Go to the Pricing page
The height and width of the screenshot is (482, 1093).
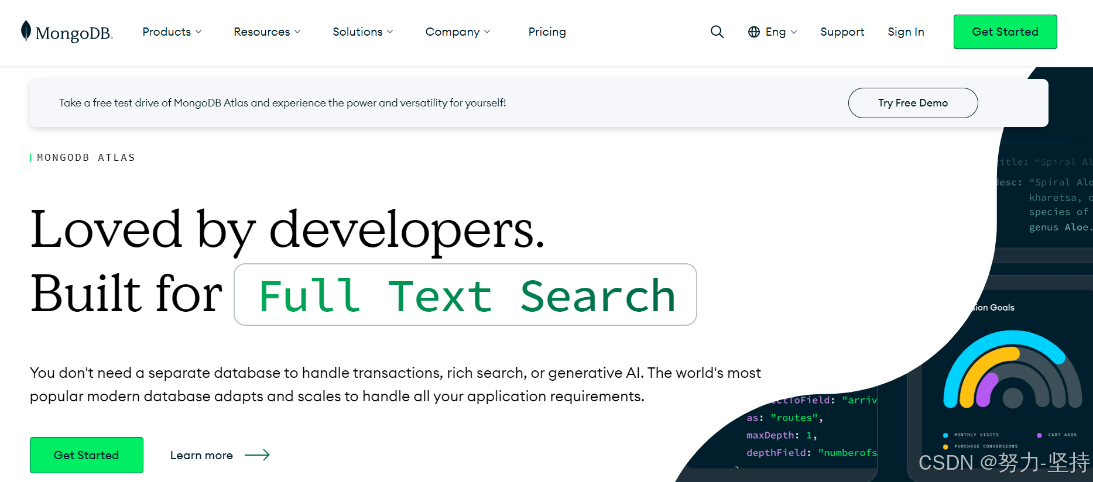547,32
